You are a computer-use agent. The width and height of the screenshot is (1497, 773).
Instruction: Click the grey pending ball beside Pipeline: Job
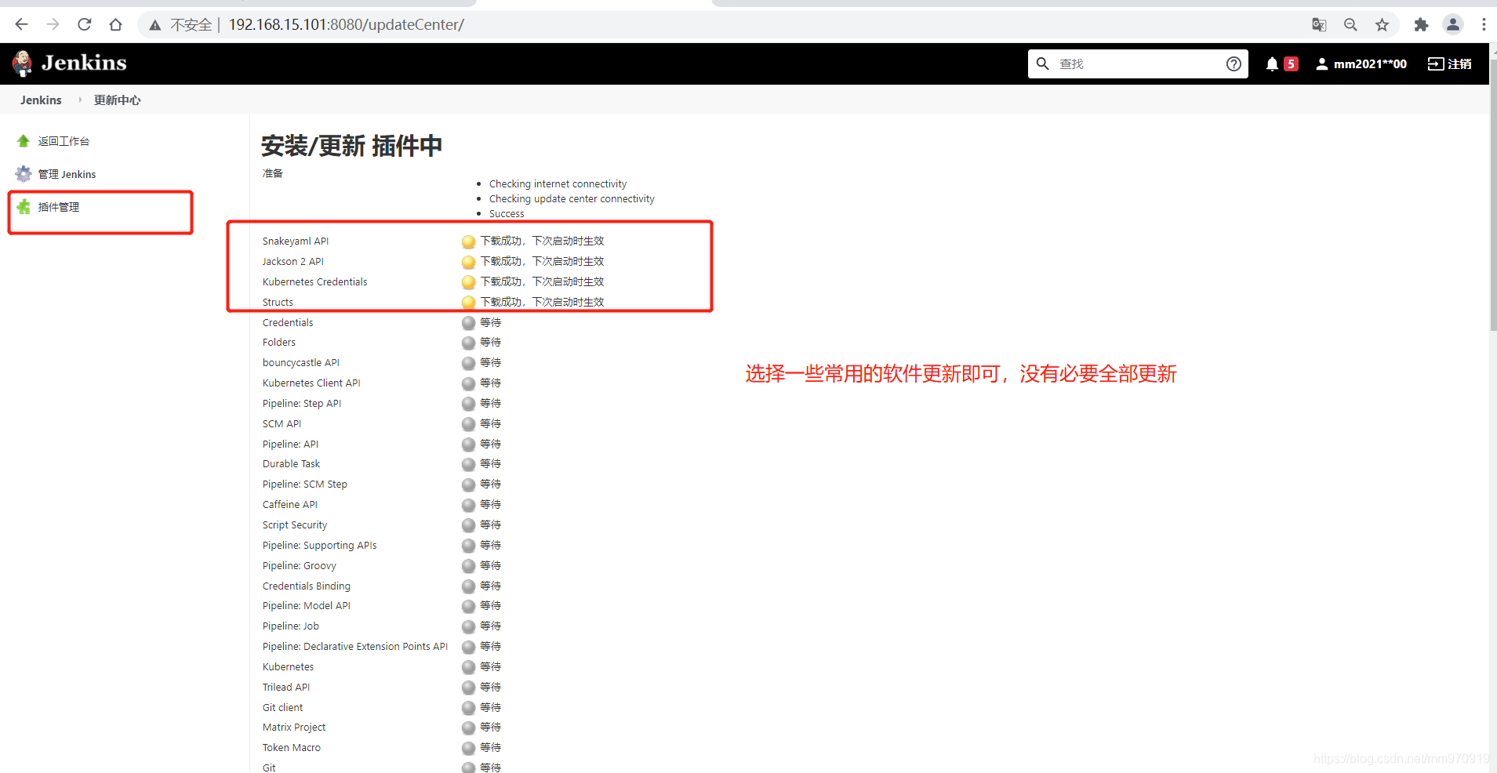tap(469, 626)
